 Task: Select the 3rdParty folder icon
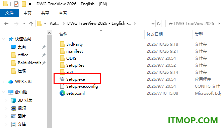point(62,44)
